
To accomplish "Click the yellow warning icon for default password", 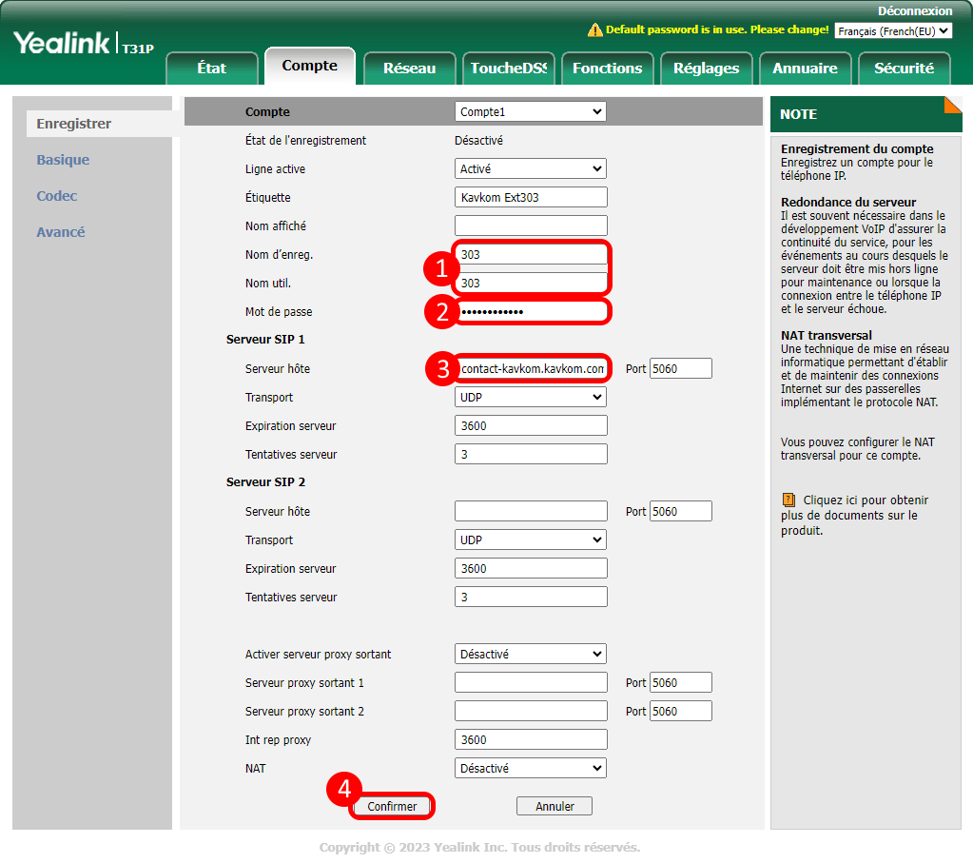I will tap(595, 30).
